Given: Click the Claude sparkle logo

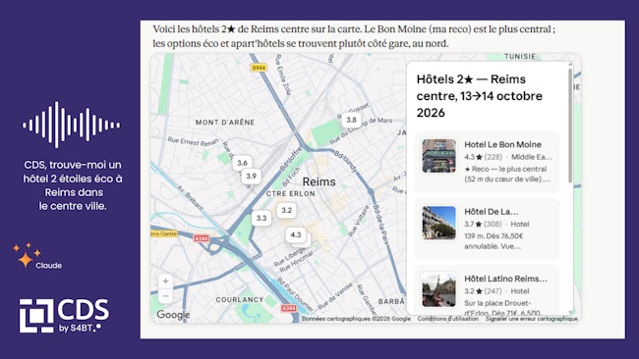Looking at the screenshot, I should 27,255.
